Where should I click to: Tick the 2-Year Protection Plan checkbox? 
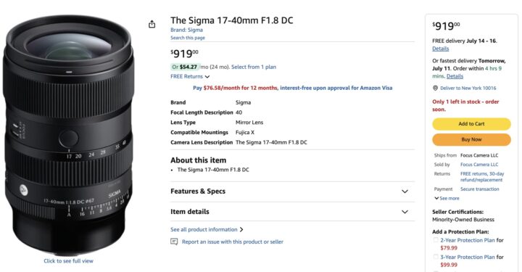pos(436,239)
